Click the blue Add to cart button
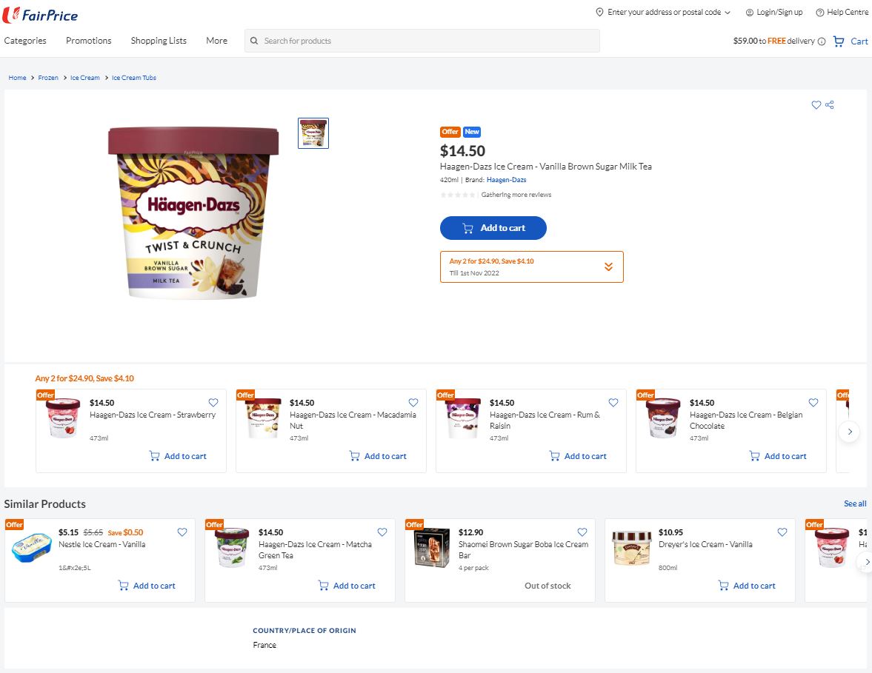The height and width of the screenshot is (673, 872). (x=493, y=228)
